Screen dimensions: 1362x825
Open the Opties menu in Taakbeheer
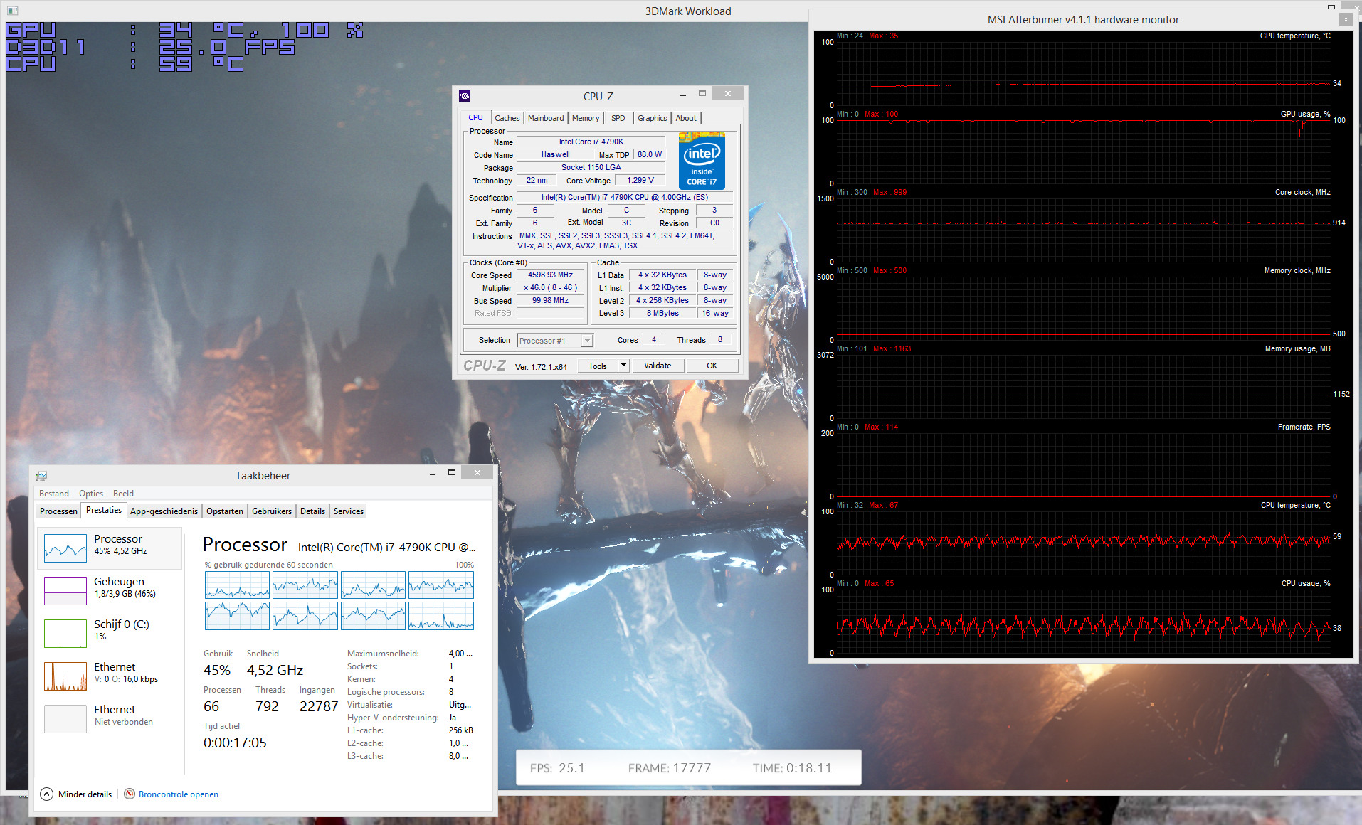tap(91, 494)
